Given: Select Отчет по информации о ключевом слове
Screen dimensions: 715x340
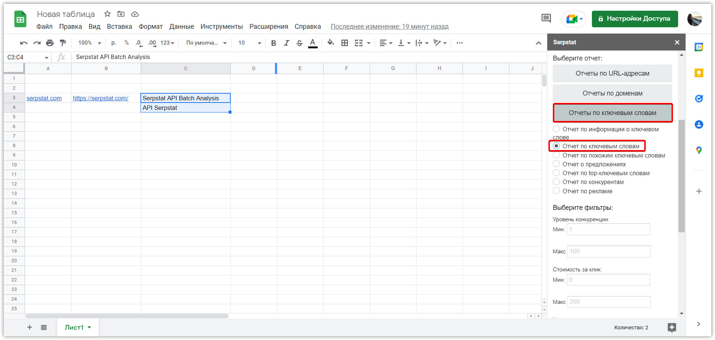Looking at the screenshot, I should pos(557,129).
